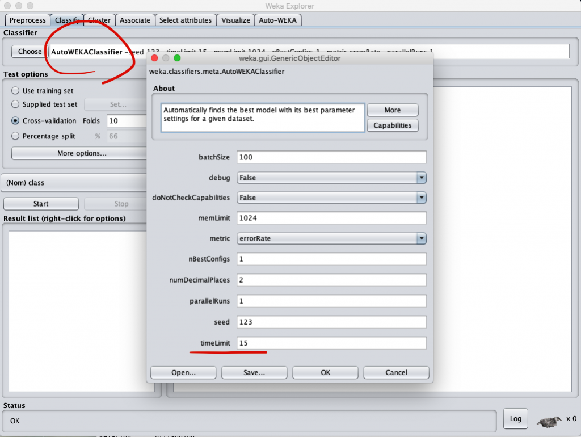Click the timeLimit input field
This screenshot has height=437, width=581.
[x=331, y=343]
